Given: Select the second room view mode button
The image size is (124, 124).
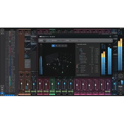Looking at the screenshot, I should point(56,46).
